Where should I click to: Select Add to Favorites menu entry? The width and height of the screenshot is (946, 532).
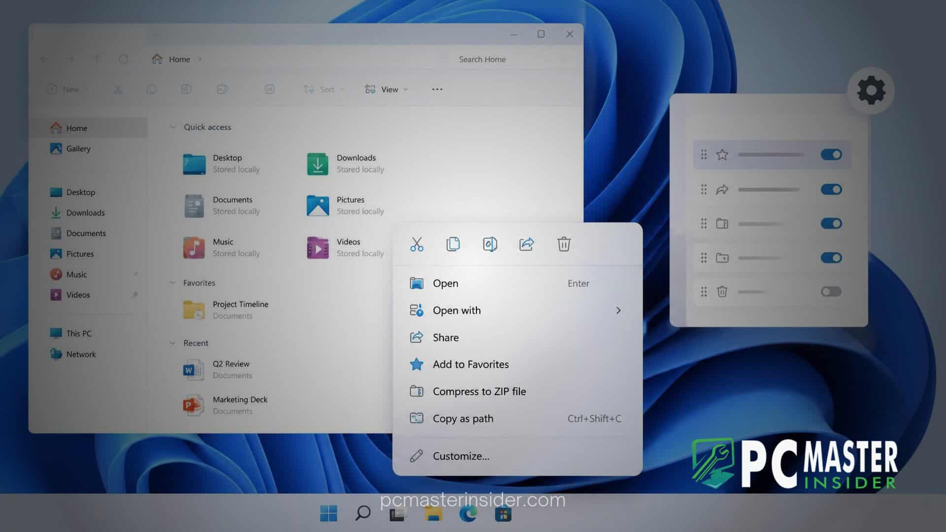click(517, 365)
